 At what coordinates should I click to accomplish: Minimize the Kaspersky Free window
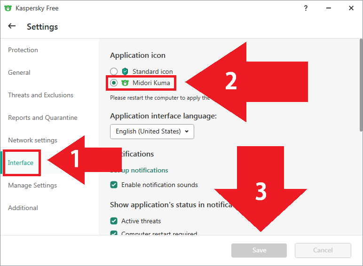[329, 8]
